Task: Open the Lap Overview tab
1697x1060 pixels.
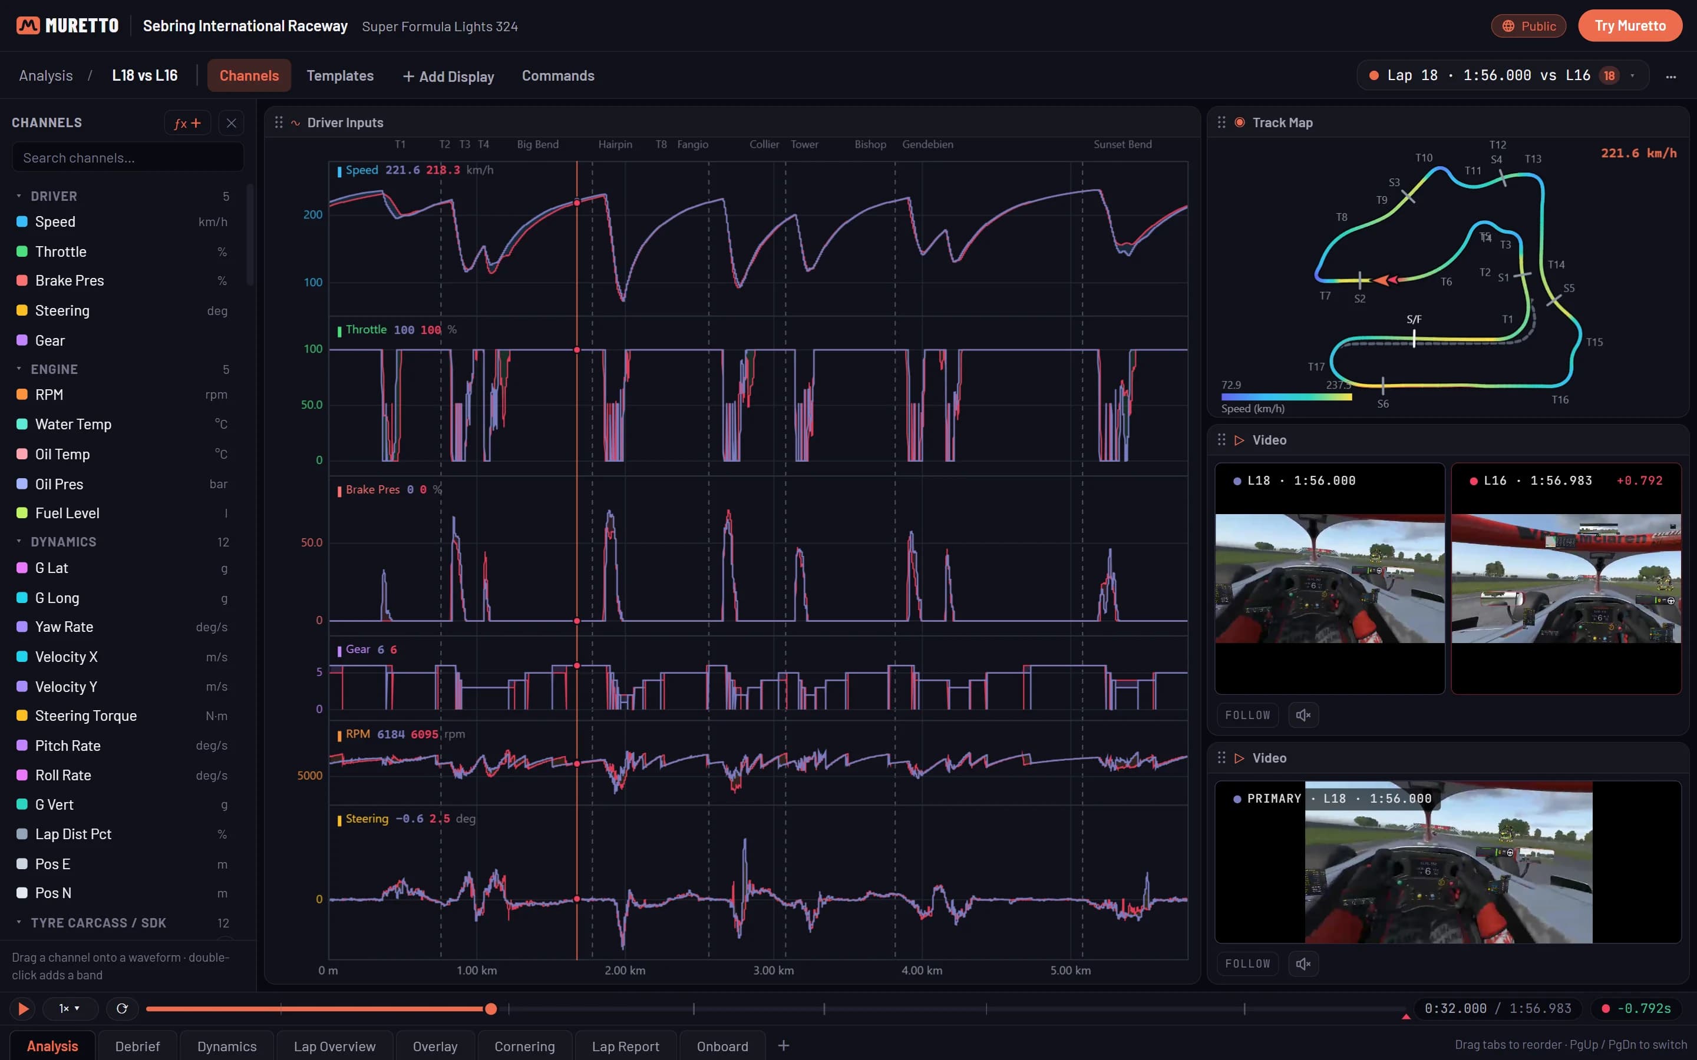Action: click(335, 1046)
